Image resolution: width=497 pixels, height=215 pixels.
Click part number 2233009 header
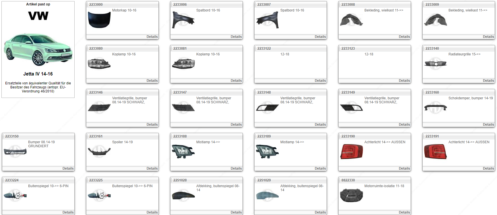[x=432, y=5]
